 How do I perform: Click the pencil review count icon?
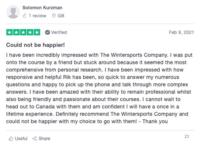point(24,15)
